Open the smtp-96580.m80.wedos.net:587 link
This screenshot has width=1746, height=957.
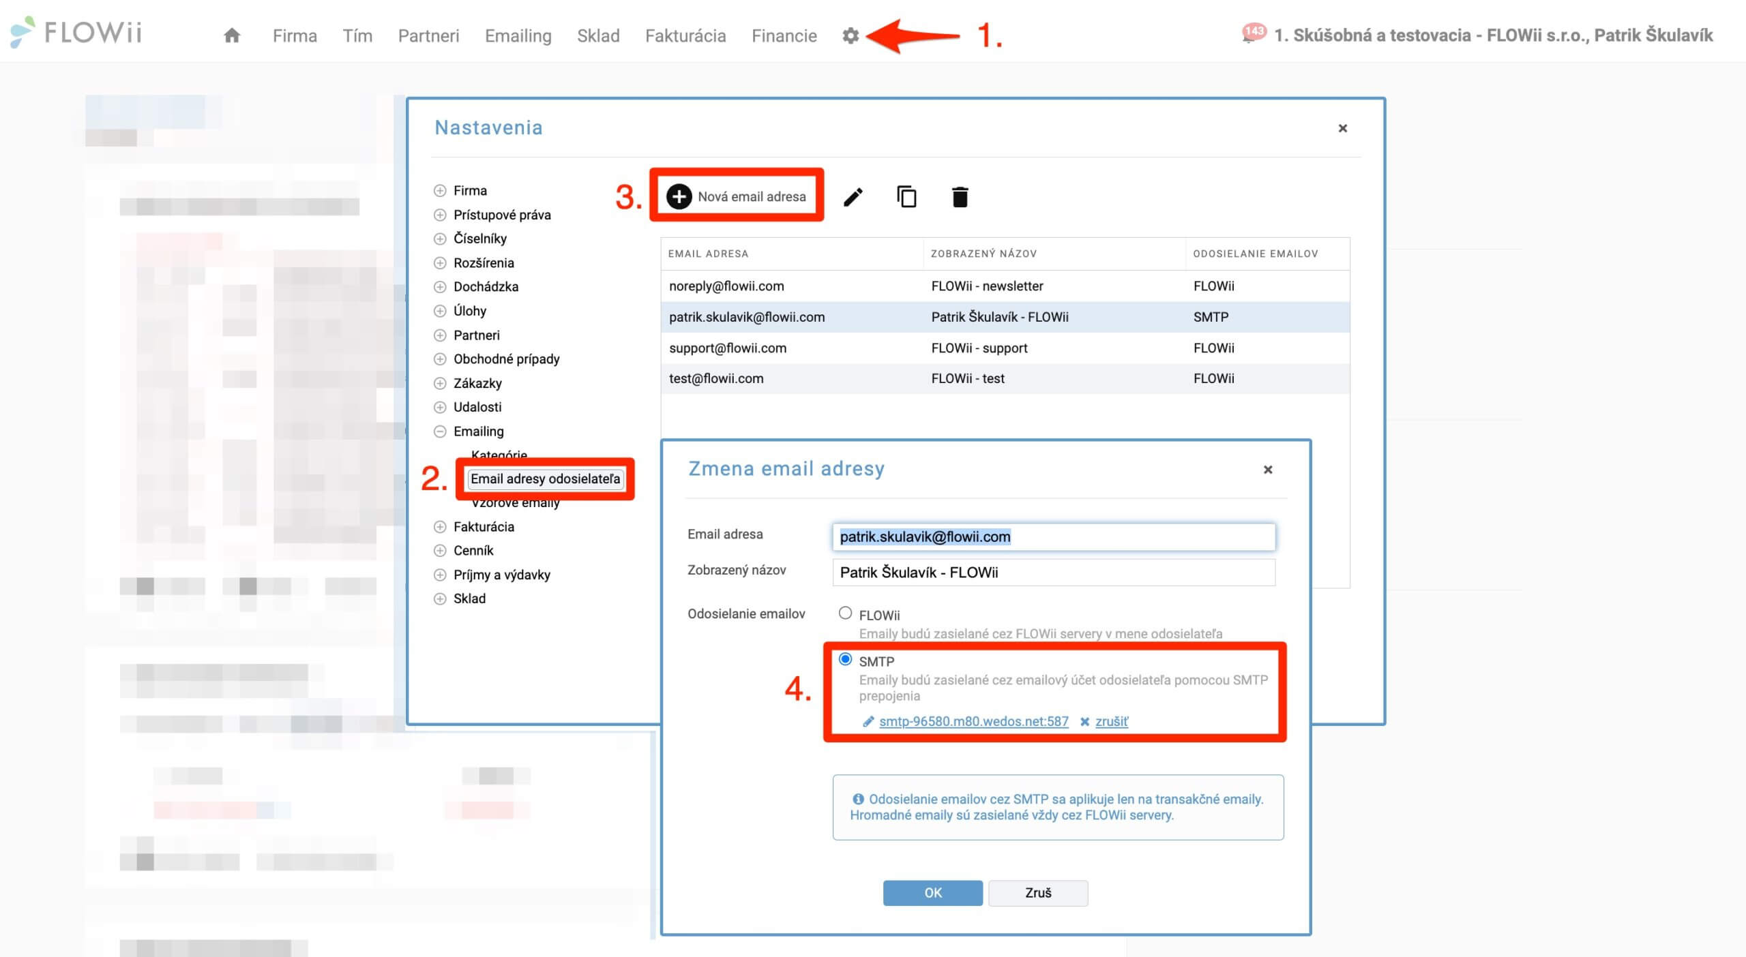tap(973, 721)
